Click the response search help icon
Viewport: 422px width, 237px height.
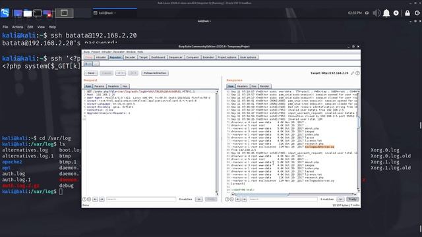click(227, 199)
